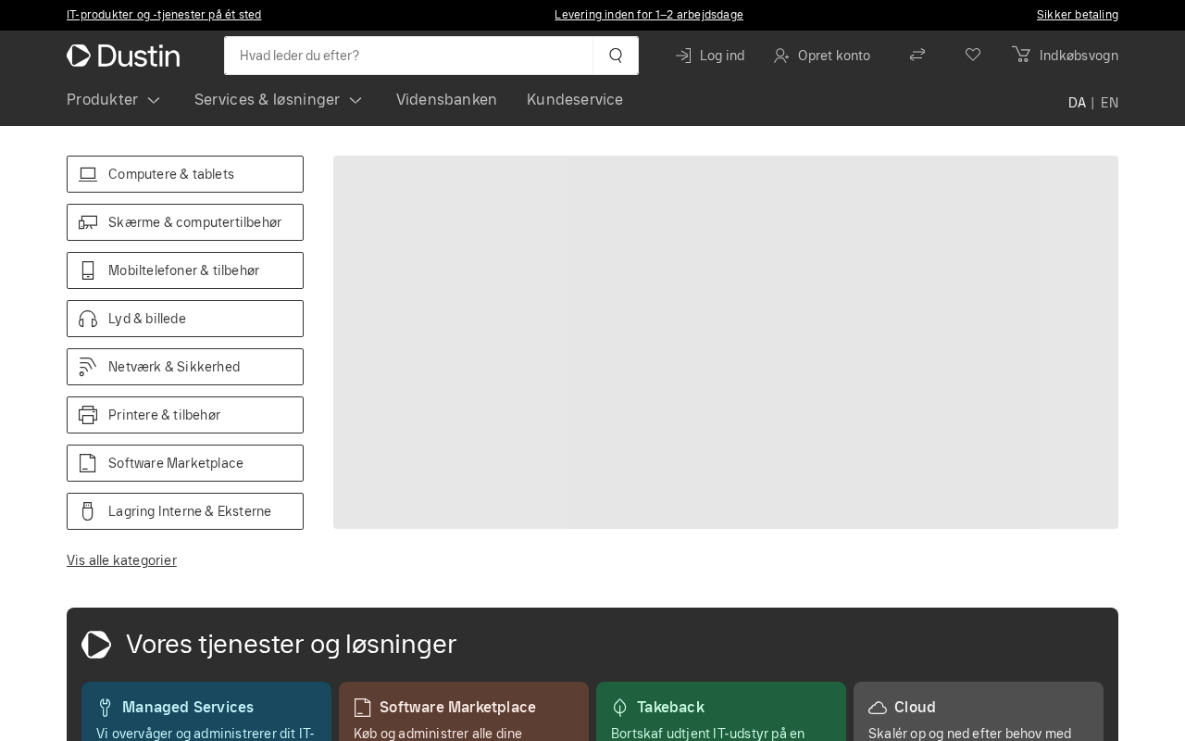Click the wrench icon on Managed Services card
This screenshot has height=741, width=1185.
pyautogui.click(x=105, y=708)
